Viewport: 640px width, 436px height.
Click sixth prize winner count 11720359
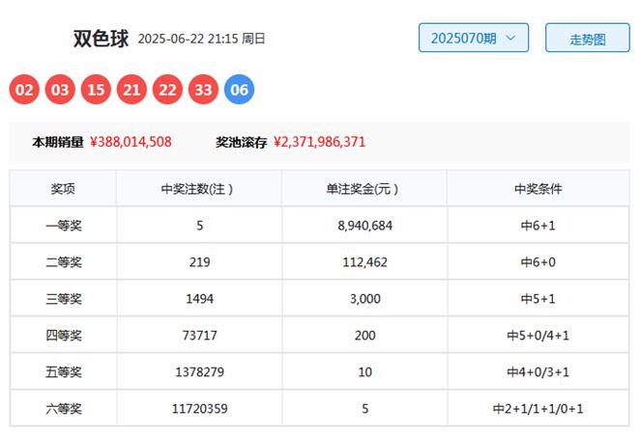coord(199,408)
